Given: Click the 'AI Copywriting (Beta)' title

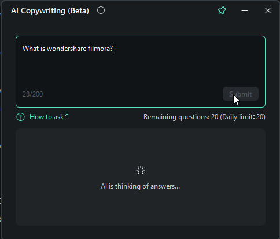Looking at the screenshot, I should coord(50,10).
